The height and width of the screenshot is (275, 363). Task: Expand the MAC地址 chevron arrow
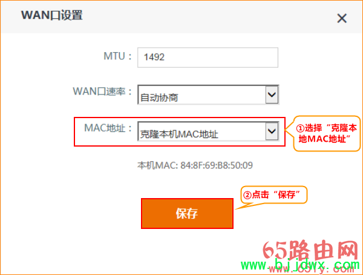tap(272, 131)
